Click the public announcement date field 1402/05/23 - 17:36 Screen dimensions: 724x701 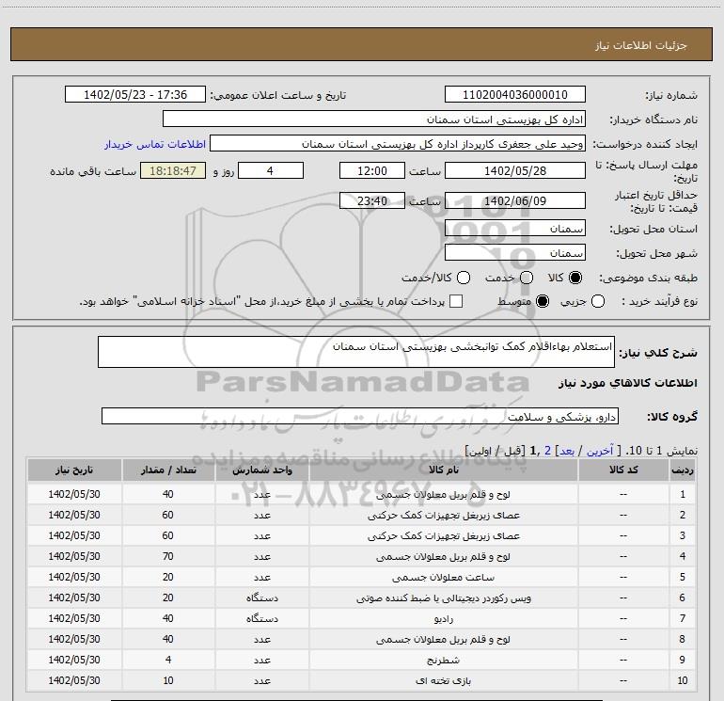click(x=135, y=94)
